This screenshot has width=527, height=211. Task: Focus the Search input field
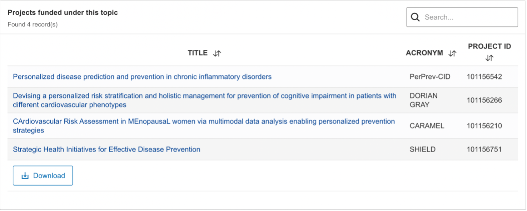462,17
